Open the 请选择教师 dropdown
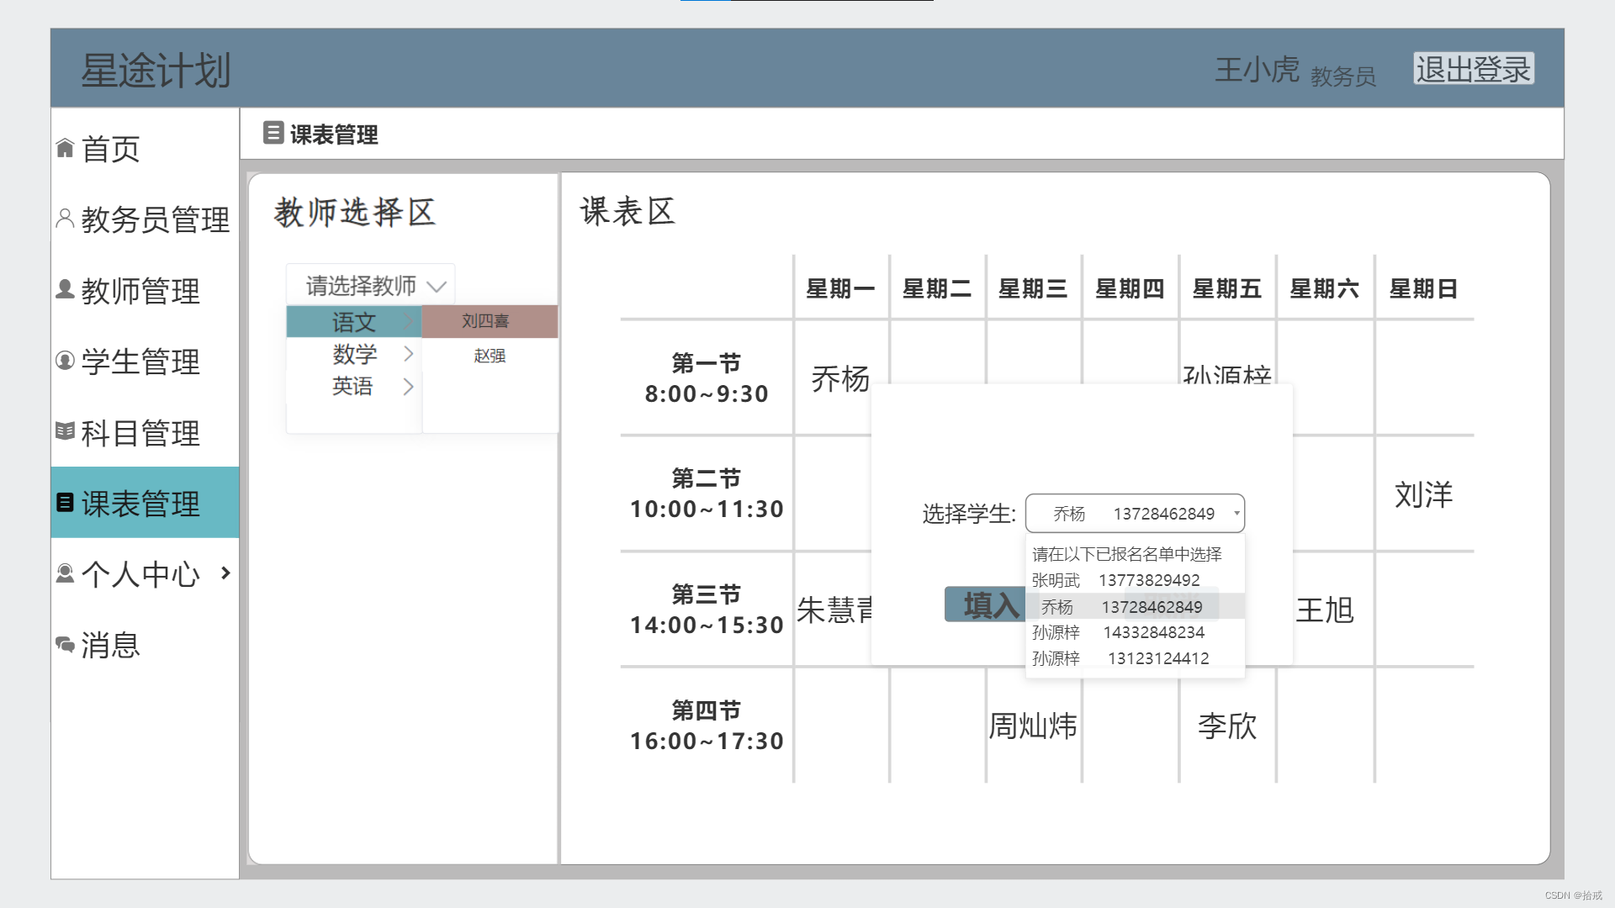 pos(371,286)
